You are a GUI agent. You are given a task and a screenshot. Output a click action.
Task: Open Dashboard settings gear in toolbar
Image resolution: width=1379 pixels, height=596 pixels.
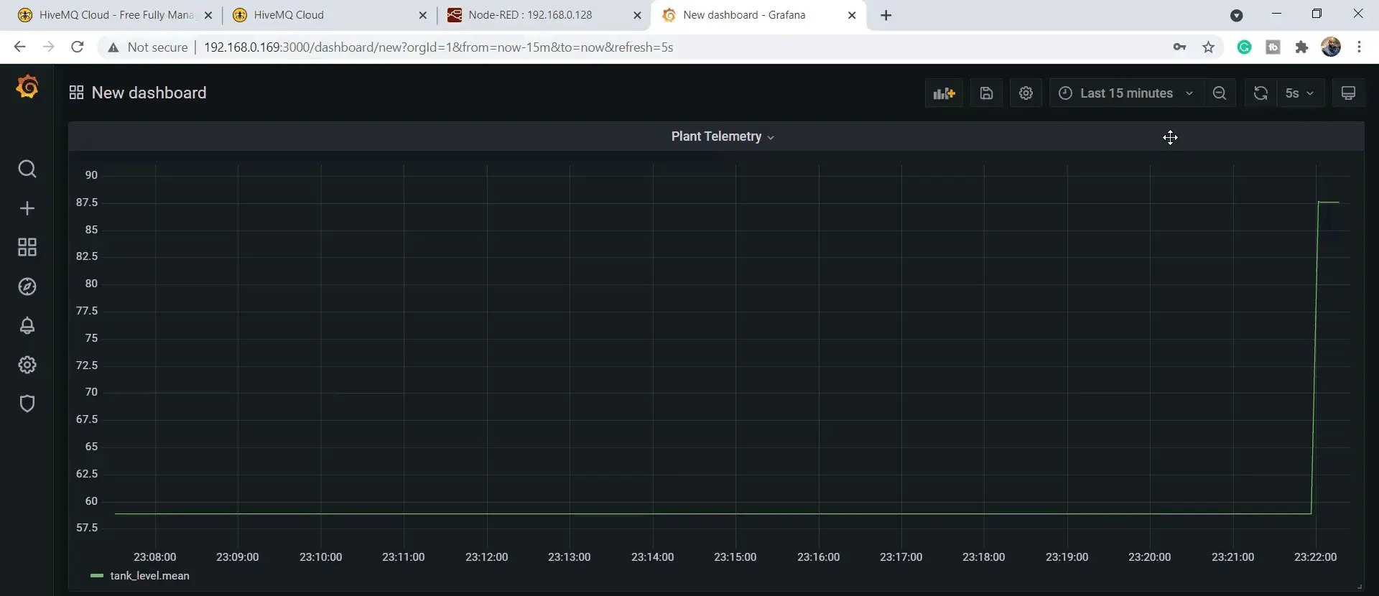tap(1026, 93)
